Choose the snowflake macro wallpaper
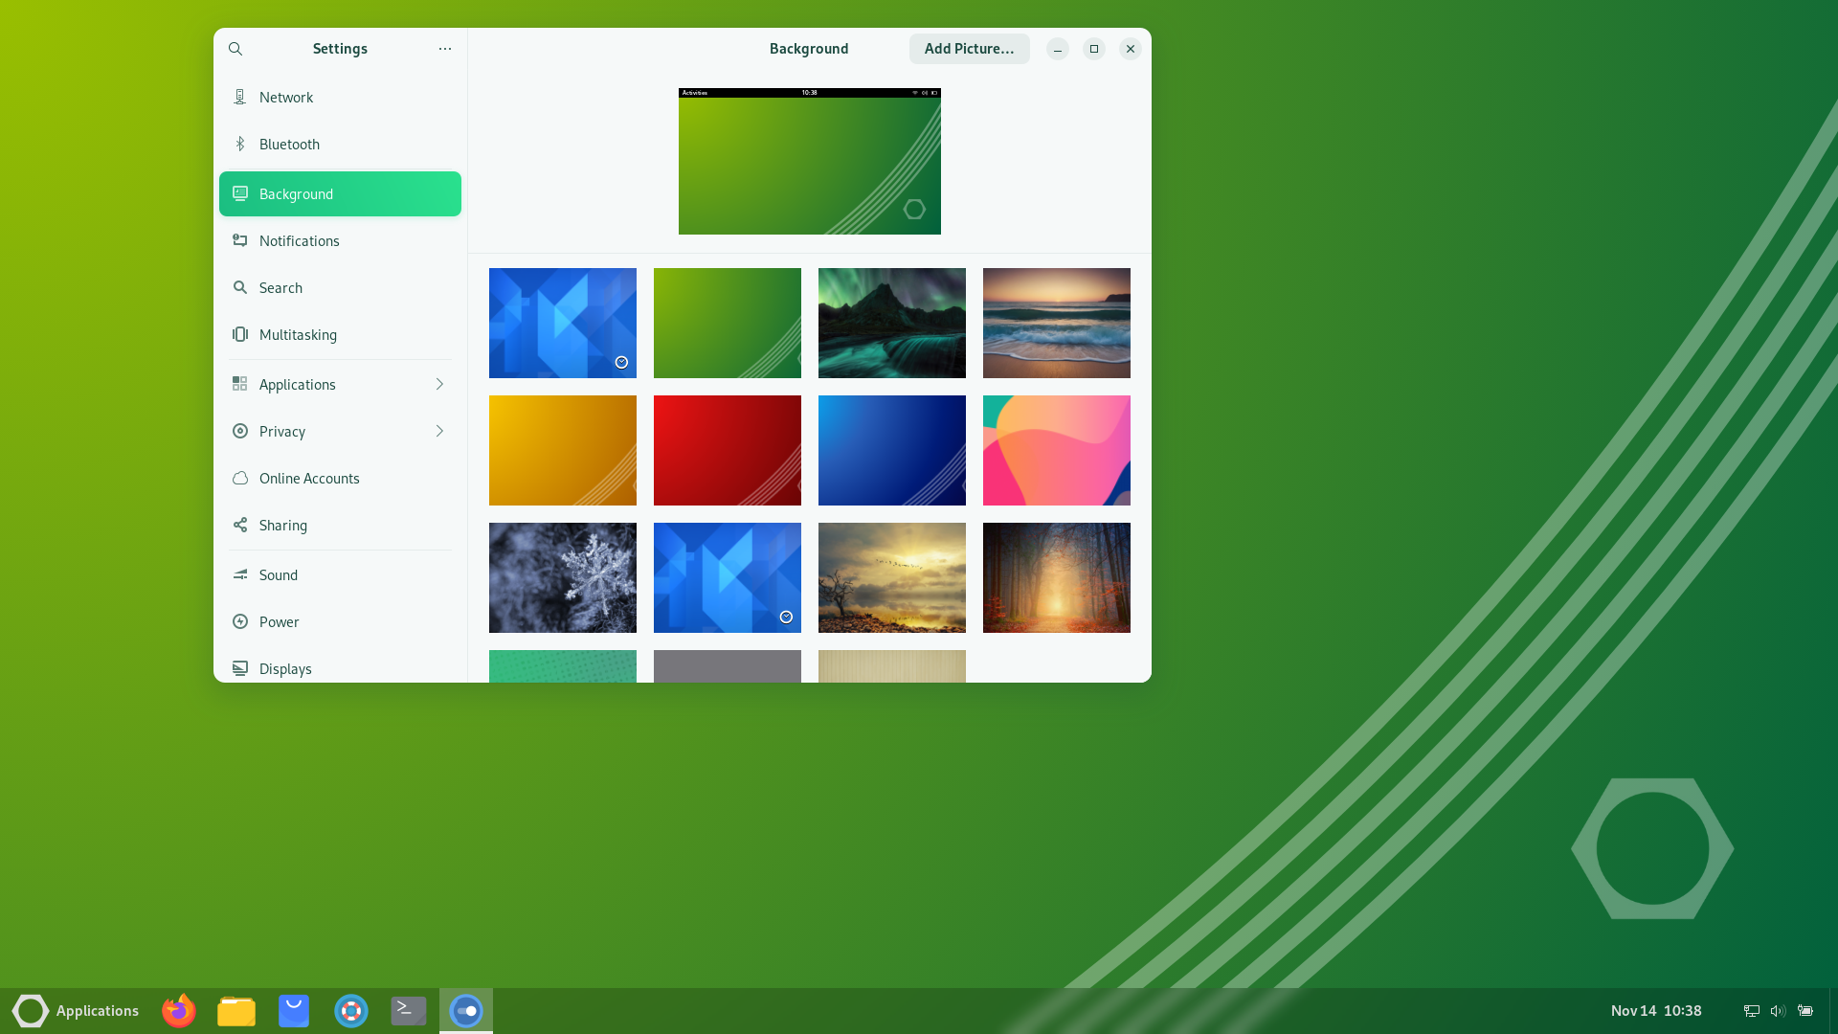1838x1034 pixels. pos(563,578)
